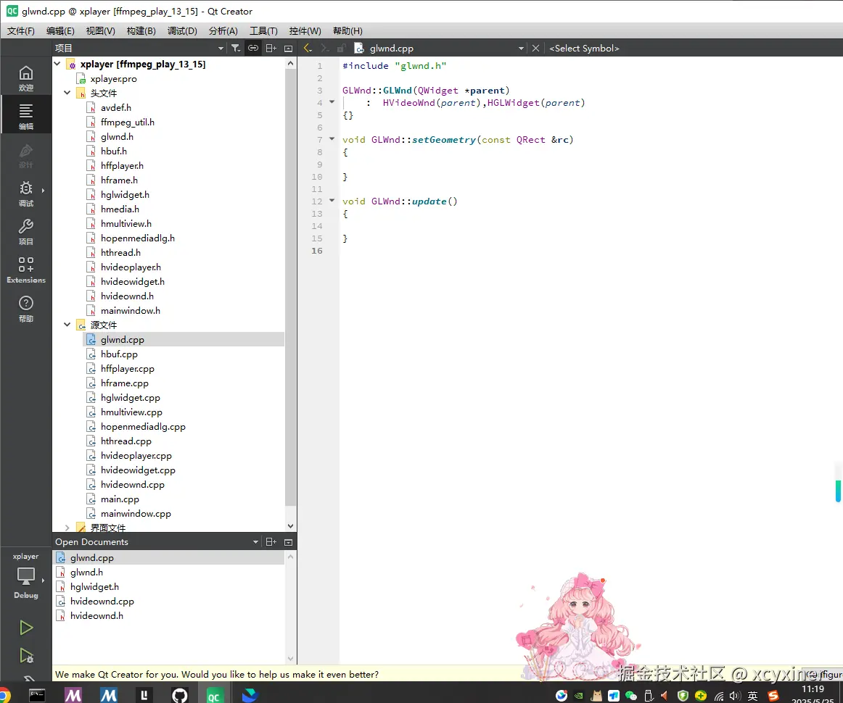Open the xplayer Debug kit selector
The height and width of the screenshot is (703, 843).
coord(26,576)
